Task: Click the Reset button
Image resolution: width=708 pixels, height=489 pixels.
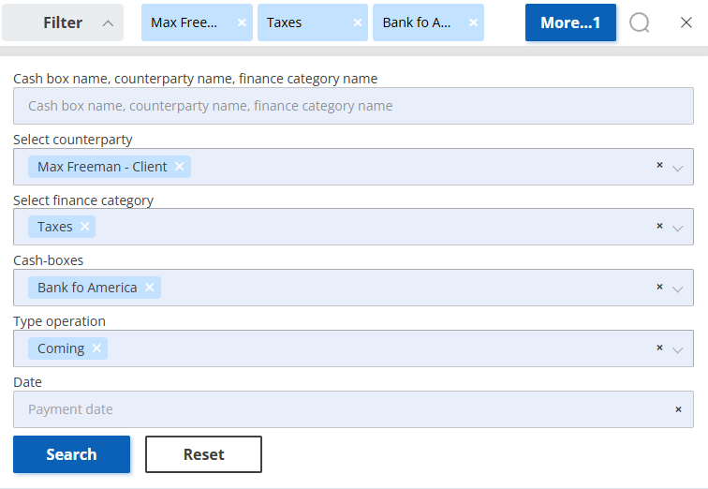Action: click(x=203, y=454)
